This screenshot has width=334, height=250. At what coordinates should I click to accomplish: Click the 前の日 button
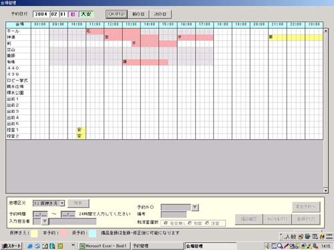[138, 14]
